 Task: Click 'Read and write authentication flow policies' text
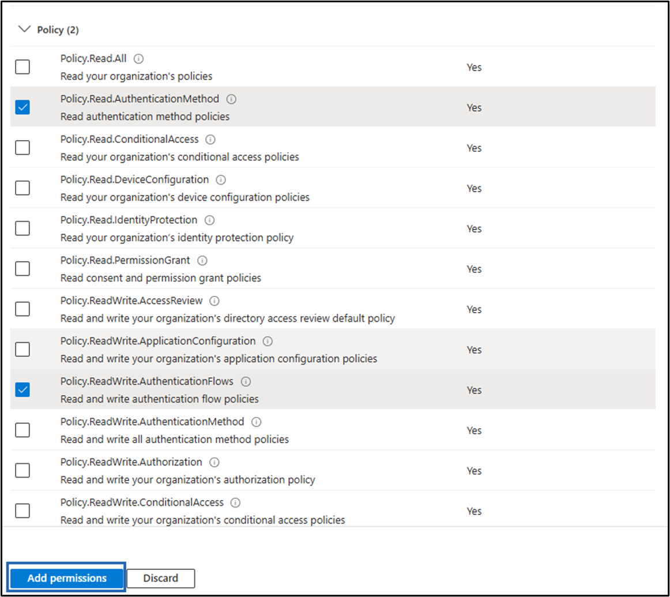(x=159, y=399)
